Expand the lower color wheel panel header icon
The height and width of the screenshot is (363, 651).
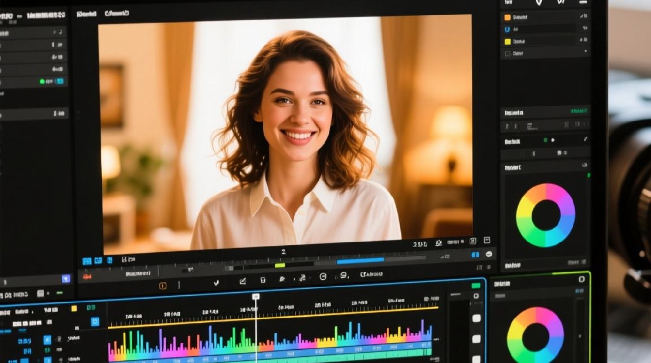581,279
